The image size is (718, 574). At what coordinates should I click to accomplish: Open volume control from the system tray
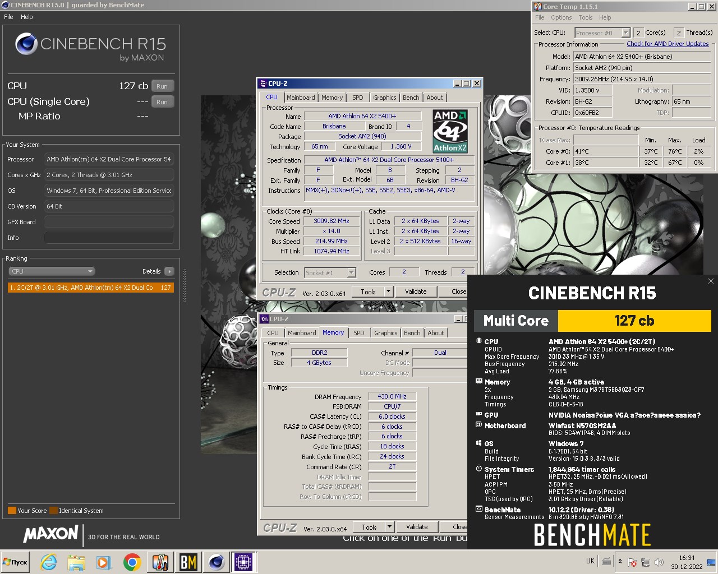coord(659,562)
